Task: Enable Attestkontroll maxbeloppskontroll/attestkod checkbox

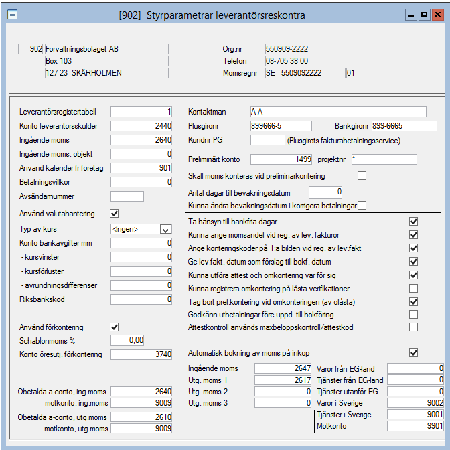Action: 413,327
